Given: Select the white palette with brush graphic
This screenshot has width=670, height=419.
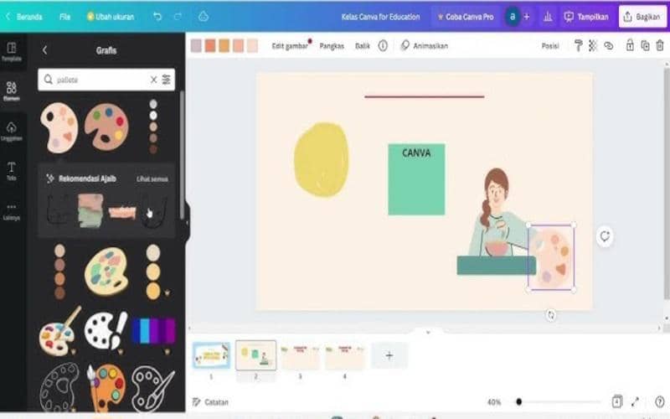Looking at the screenshot, I should pyautogui.click(x=106, y=330).
